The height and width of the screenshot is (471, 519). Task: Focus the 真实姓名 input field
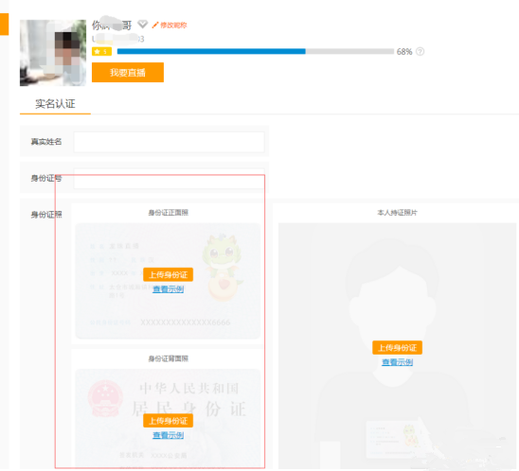click(x=170, y=142)
